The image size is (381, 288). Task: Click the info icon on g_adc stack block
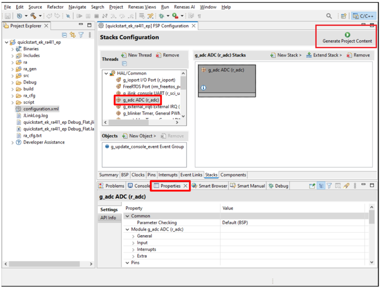point(203,88)
